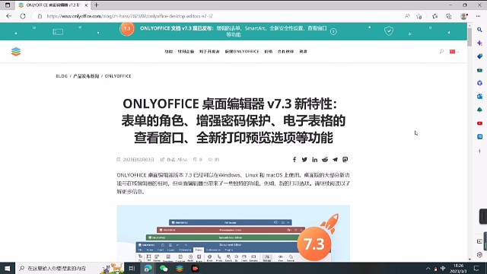Open the 合作伙伴 navigation menu
The height and width of the screenshot is (274, 487).
[286, 52]
